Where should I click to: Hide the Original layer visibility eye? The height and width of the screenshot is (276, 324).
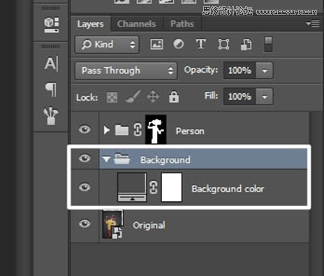click(x=84, y=224)
